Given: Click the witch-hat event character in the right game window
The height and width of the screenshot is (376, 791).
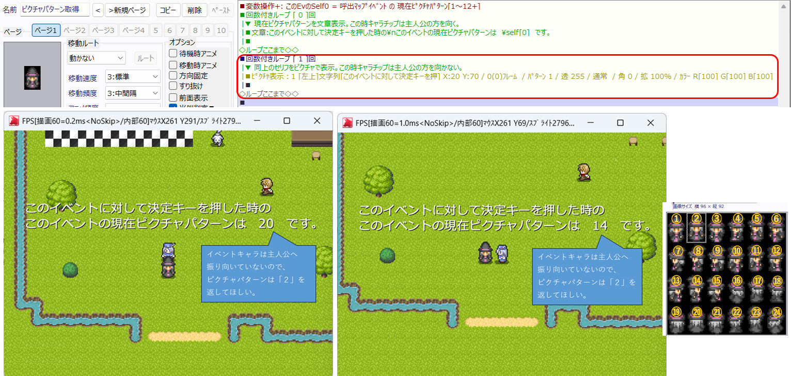Looking at the screenshot, I should (485, 253).
